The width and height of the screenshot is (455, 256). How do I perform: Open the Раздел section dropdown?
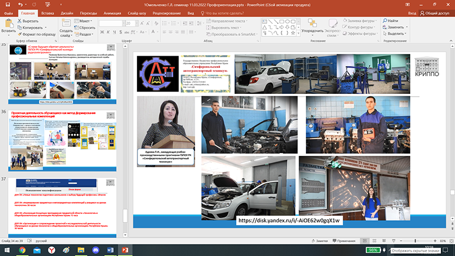pyautogui.click(x=84, y=34)
